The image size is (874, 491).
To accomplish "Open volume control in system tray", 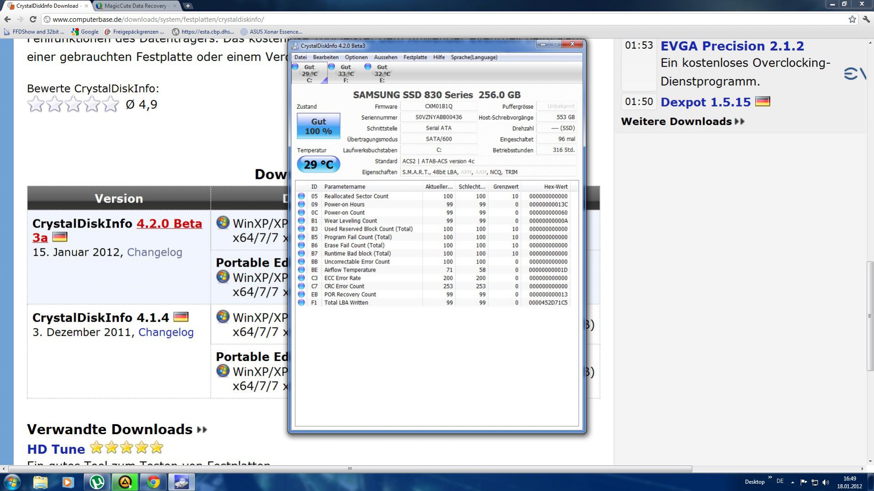I will click(x=826, y=482).
